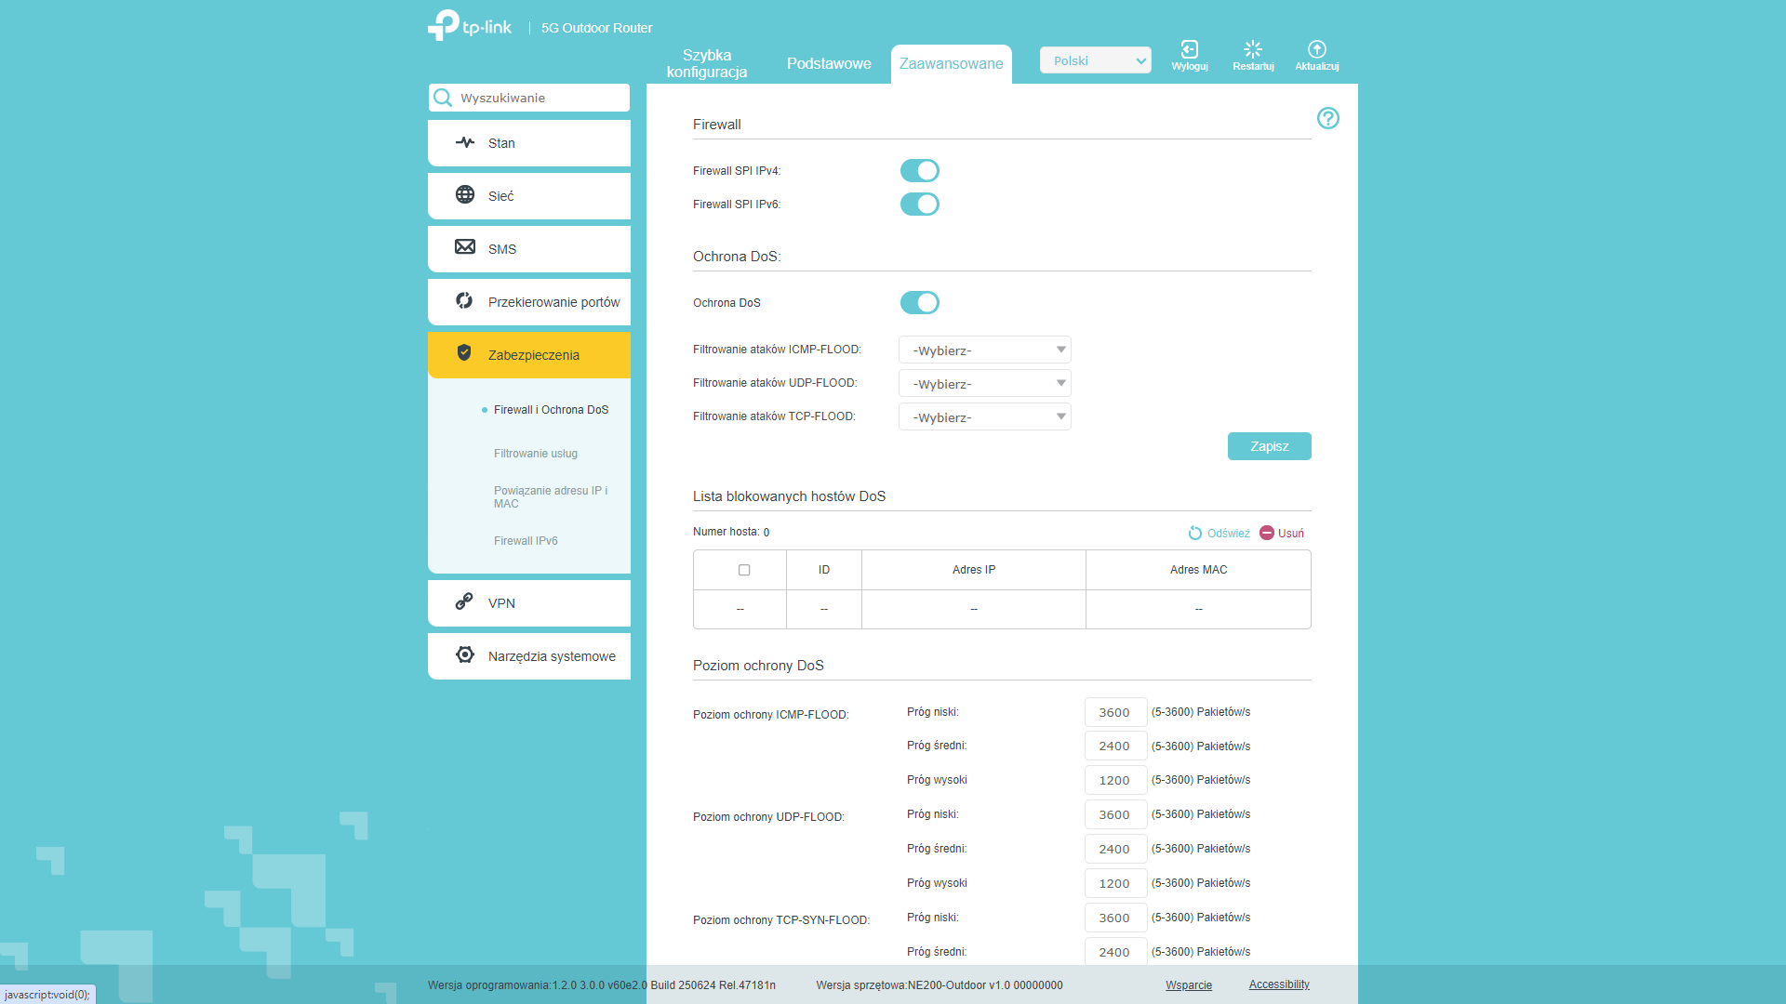
Task: Open the help question mark icon
Action: click(x=1327, y=118)
